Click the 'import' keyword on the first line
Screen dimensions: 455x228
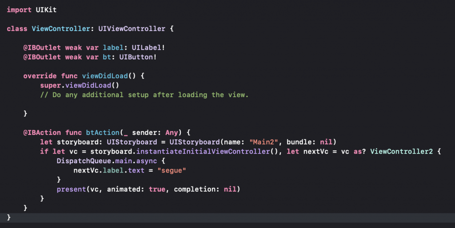click(19, 10)
